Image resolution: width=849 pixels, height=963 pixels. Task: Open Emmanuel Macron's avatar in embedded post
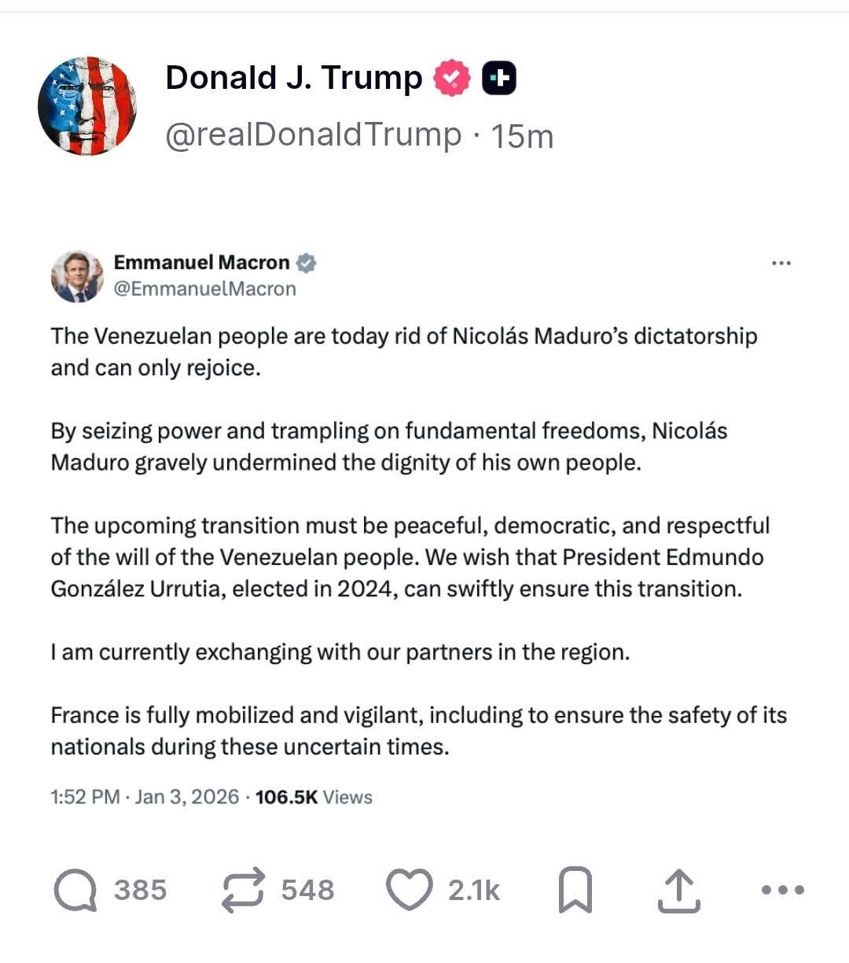pyautogui.click(x=76, y=276)
